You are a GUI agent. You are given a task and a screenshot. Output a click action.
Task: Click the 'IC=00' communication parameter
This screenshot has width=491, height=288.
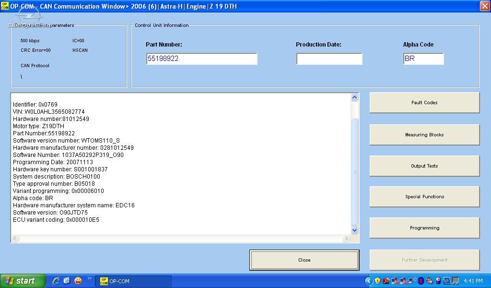point(78,41)
